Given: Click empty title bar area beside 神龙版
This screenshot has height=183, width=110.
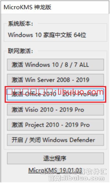Looking at the screenshot, I should coord(80,7).
